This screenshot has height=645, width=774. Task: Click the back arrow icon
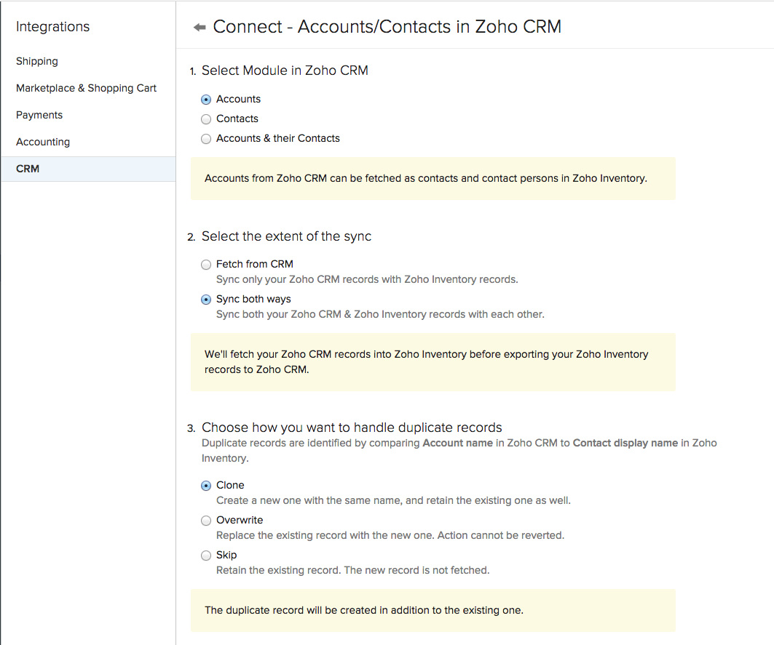198,26
